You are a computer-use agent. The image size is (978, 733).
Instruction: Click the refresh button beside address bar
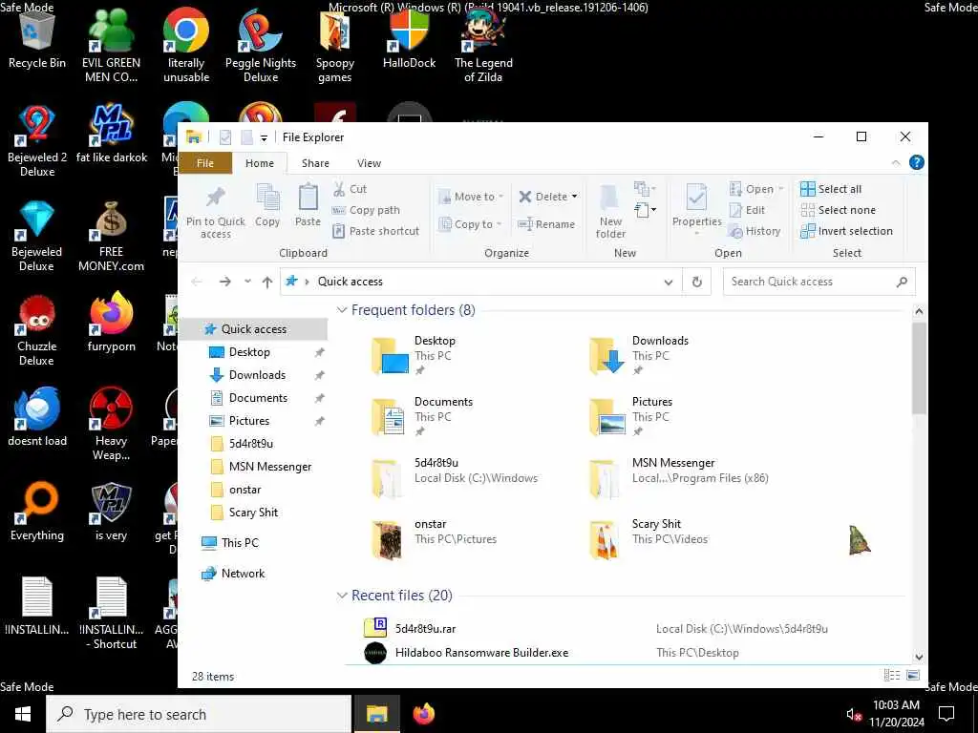click(x=696, y=282)
